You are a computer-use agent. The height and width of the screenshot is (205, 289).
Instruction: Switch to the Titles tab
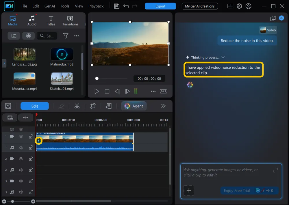click(x=51, y=20)
